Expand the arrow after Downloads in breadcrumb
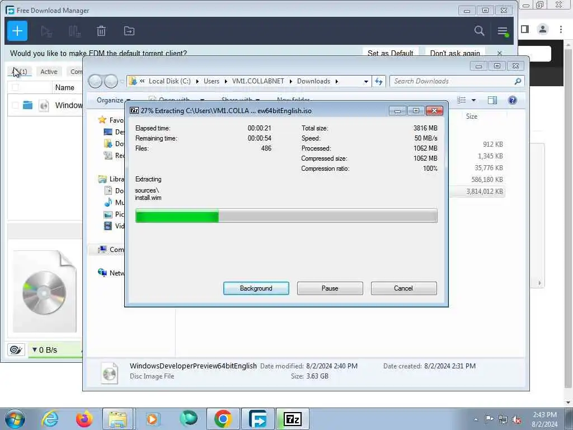 (336, 82)
